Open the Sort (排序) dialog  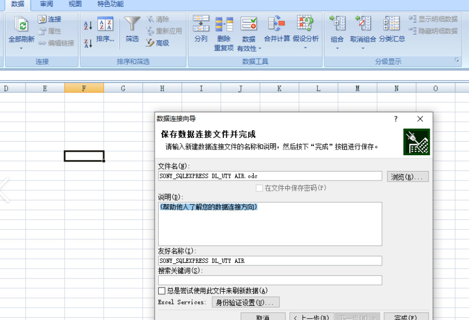[105, 29]
